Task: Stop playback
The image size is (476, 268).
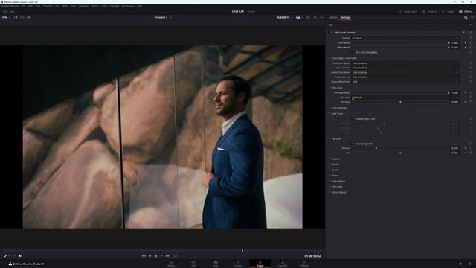Action: click(x=155, y=256)
